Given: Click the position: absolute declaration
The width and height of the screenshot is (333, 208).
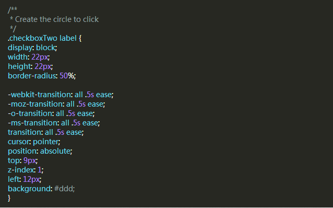Looking at the screenshot, I should [40, 151].
